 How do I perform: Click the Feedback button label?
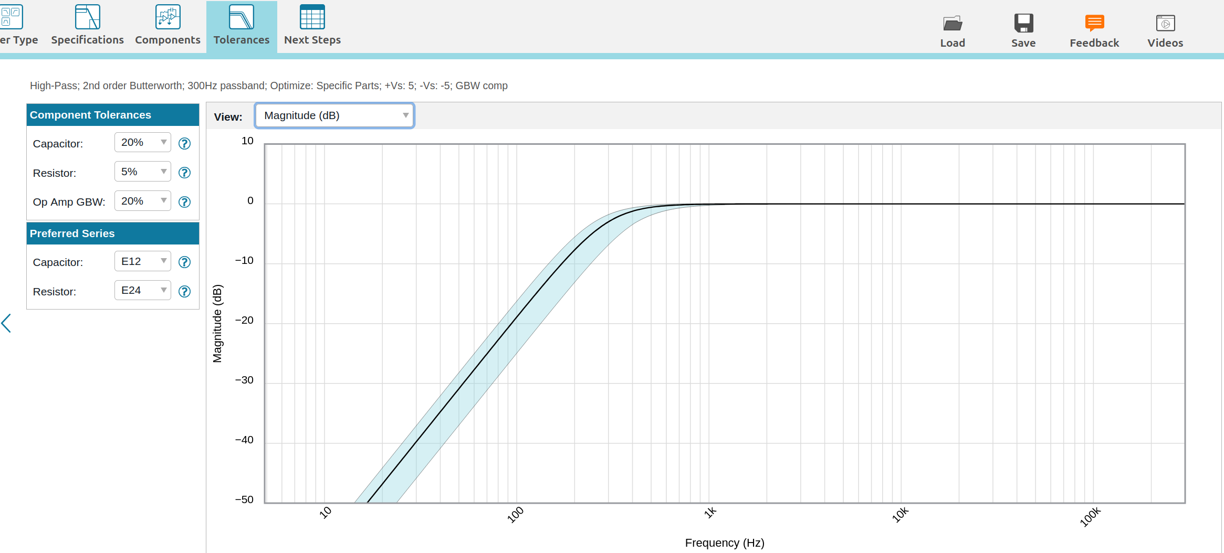(1094, 43)
